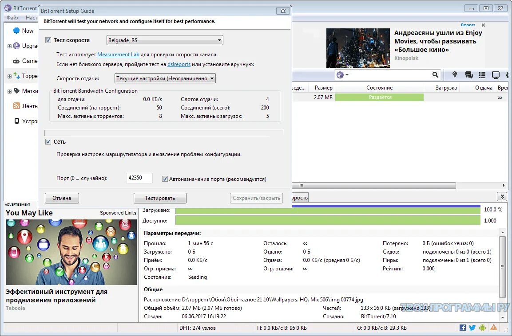Open the Belgrade, RS server dropdown
This screenshot has height=336, width=512.
click(x=165, y=40)
